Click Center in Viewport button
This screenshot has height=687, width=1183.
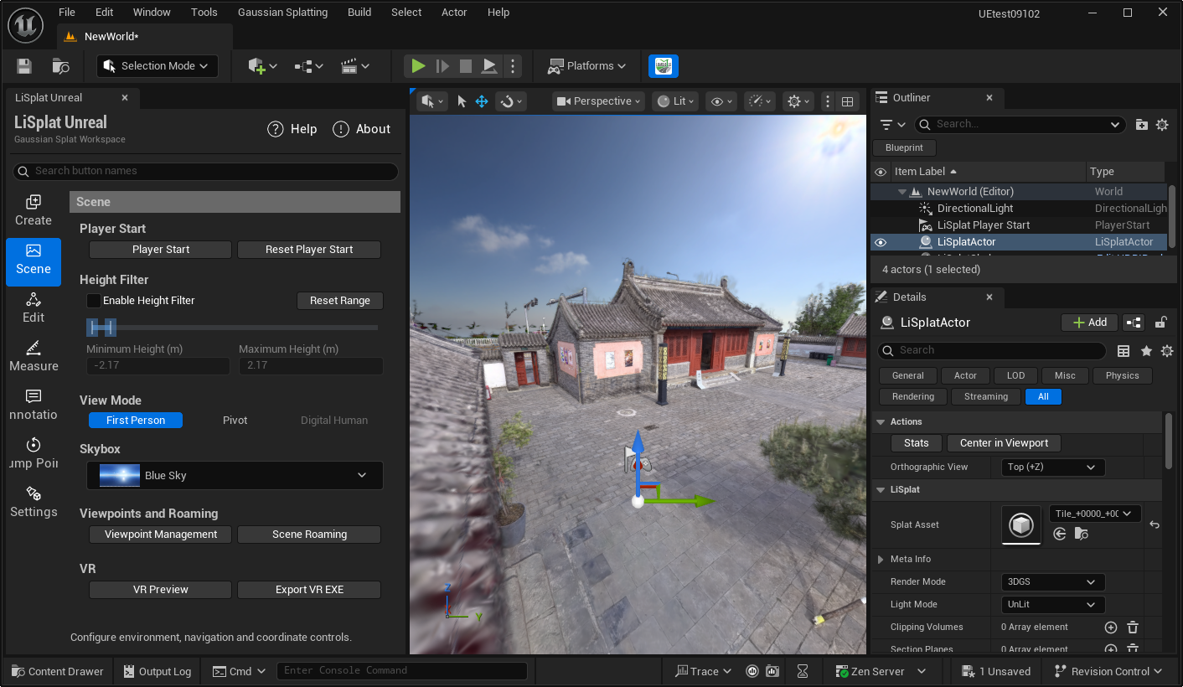(1004, 443)
